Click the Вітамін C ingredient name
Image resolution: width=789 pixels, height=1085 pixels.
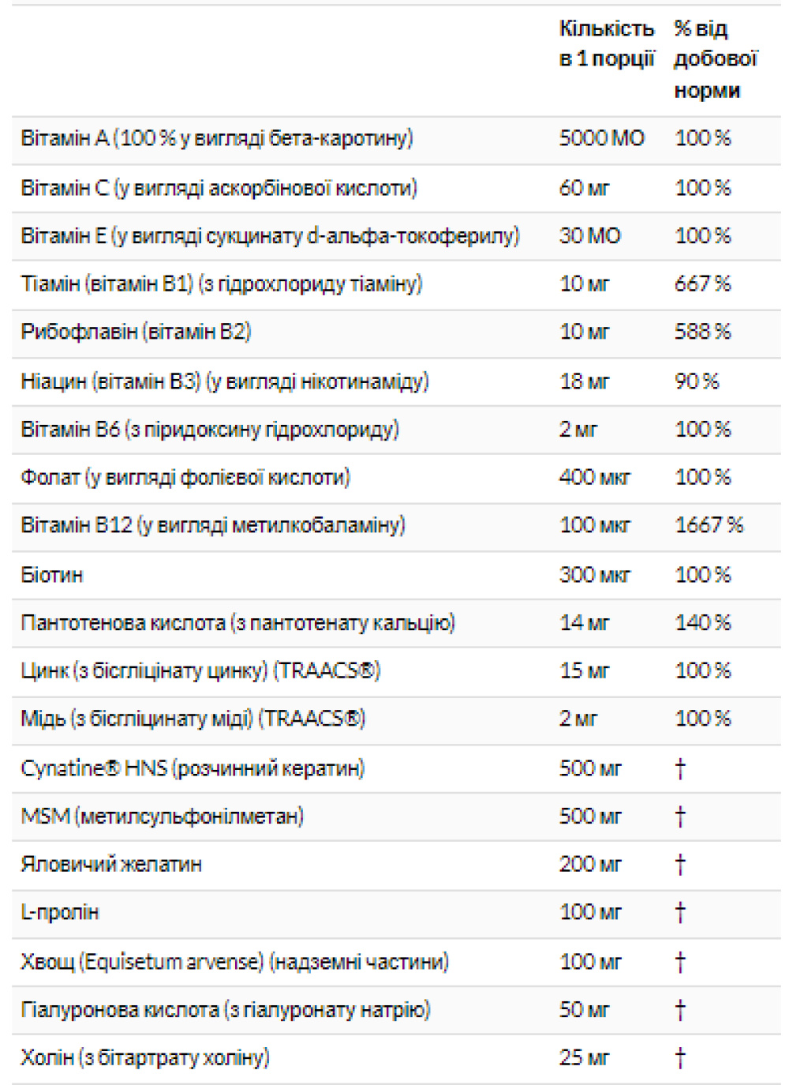coord(219,188)
